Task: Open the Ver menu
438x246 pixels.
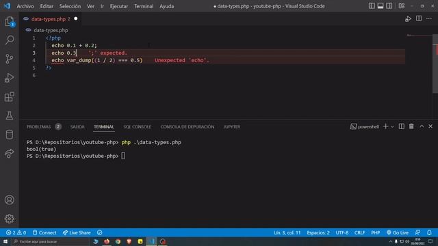Action: 90,6
